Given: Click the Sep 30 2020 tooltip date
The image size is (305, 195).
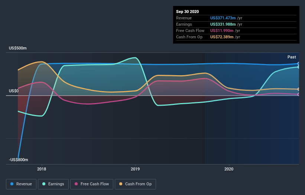Looking at the screenshot, I should 187,12.
